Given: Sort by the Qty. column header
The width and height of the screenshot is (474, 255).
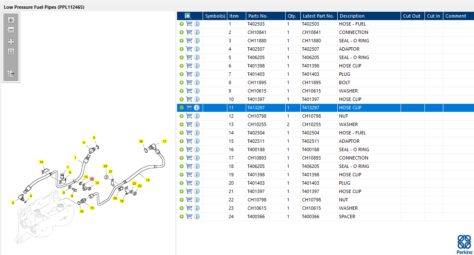Looking at the screenshot, I should pos(293,16).
